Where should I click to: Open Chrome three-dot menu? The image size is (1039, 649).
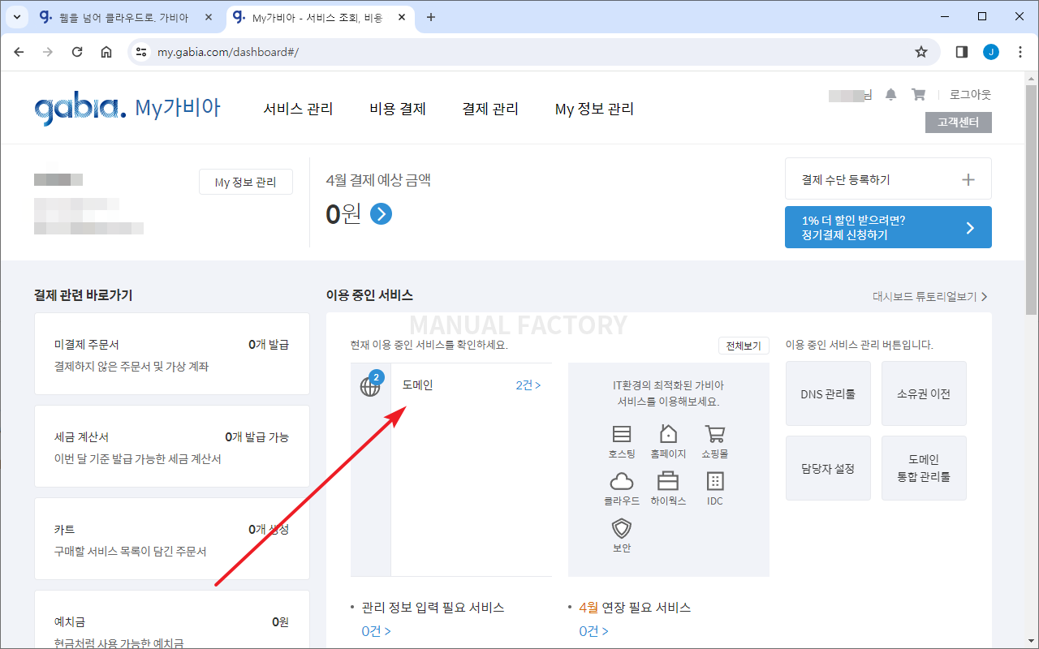pos(1020,52)
